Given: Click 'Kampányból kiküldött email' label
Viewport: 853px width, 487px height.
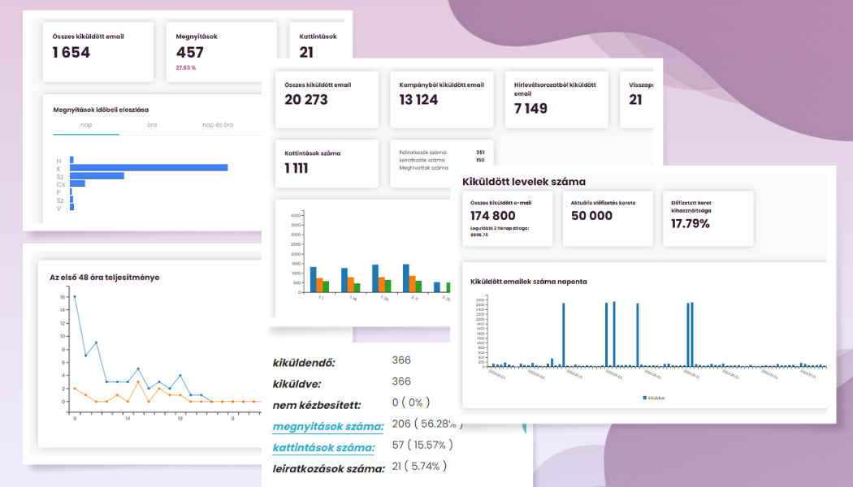Looking at the screenshot, I should (x=441, y=84).
